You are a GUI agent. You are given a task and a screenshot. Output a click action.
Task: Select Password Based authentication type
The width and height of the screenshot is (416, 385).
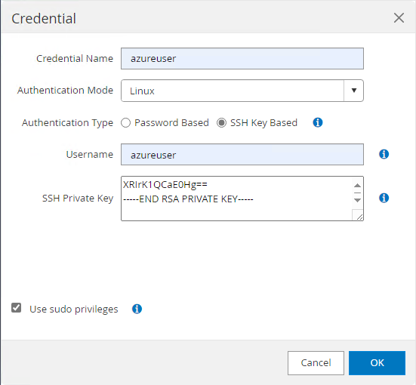click(126, 123)
